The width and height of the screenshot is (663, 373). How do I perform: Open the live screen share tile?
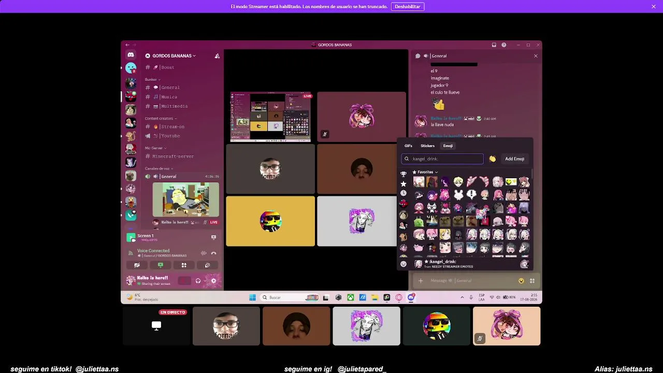tap(270, 117)
